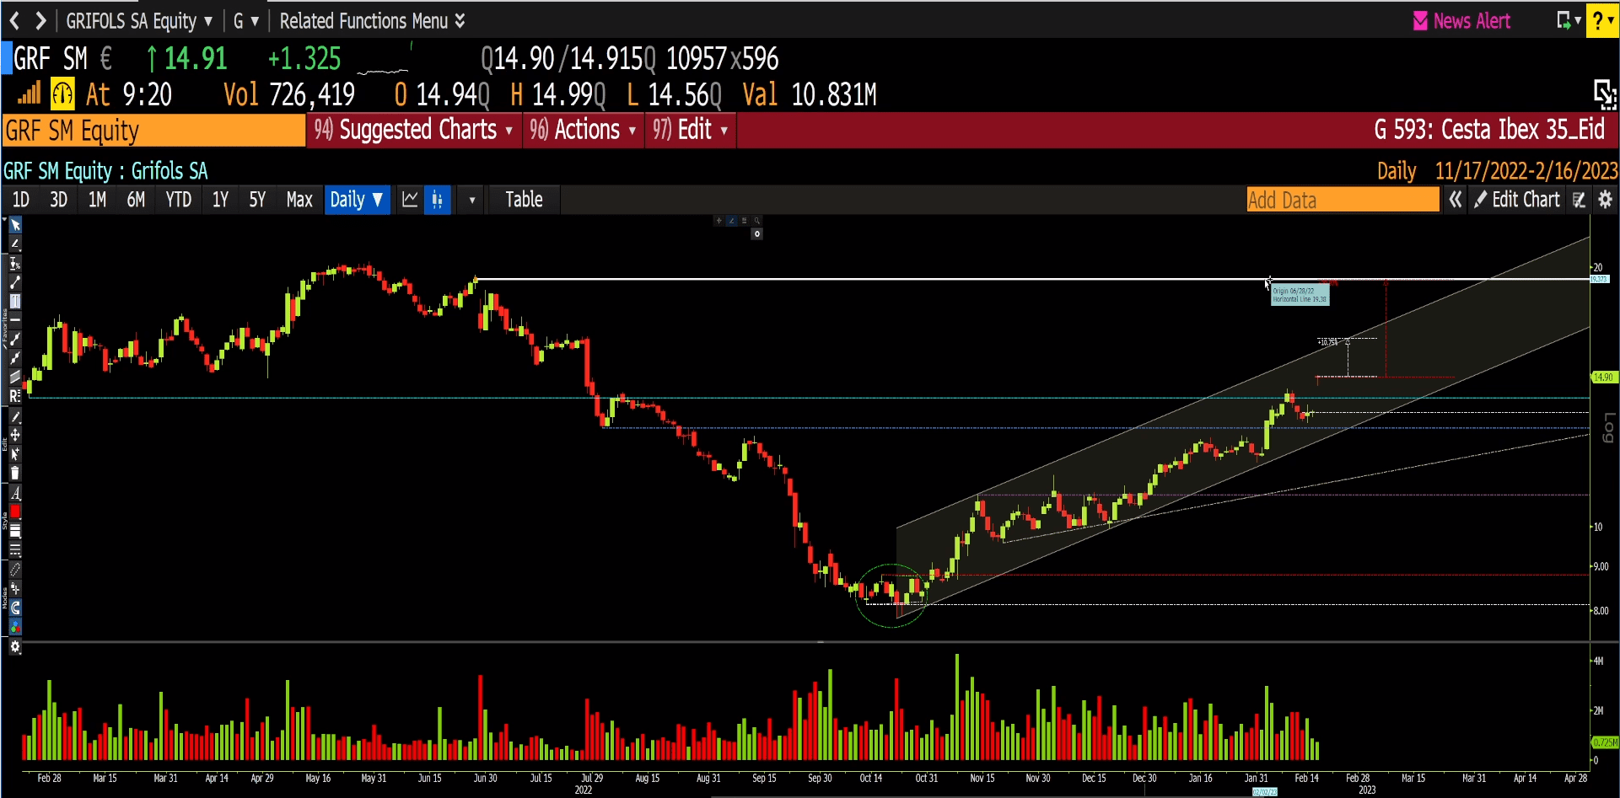
Task: Select the Max time range
Action: point(299,200)
